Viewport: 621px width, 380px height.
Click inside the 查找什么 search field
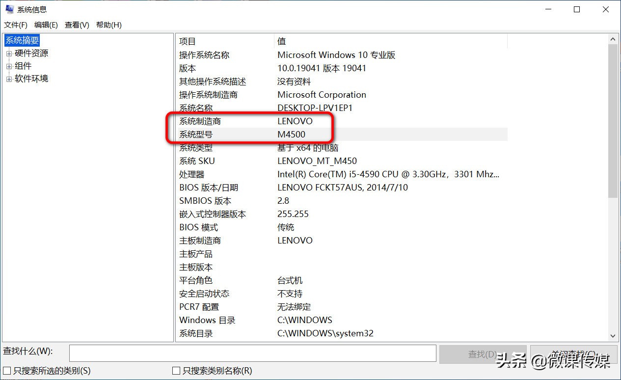(x=252, y=353)
